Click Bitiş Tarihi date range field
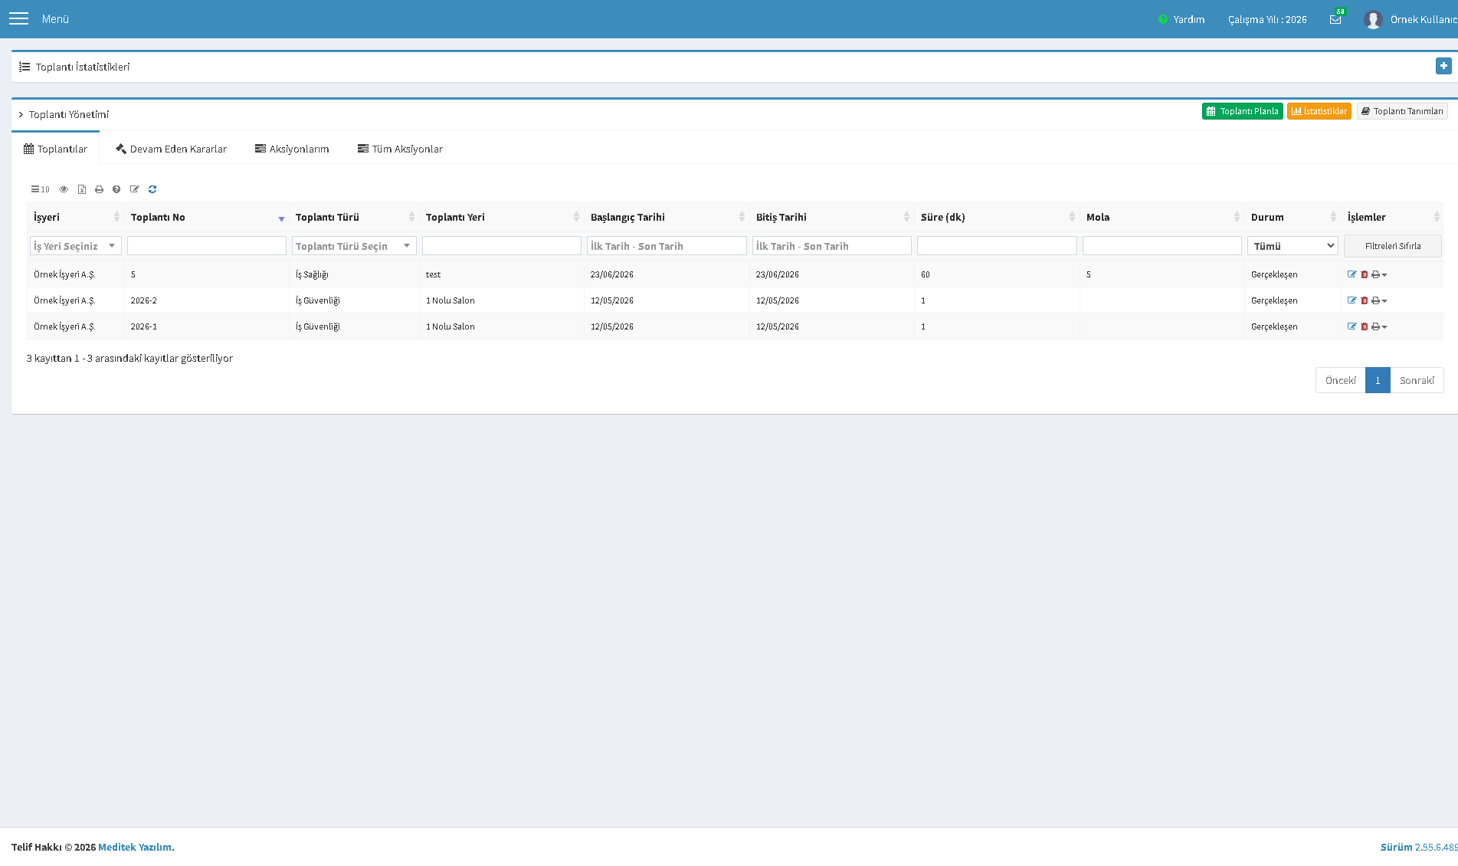 pyautogui.click(x=832, y=246)
